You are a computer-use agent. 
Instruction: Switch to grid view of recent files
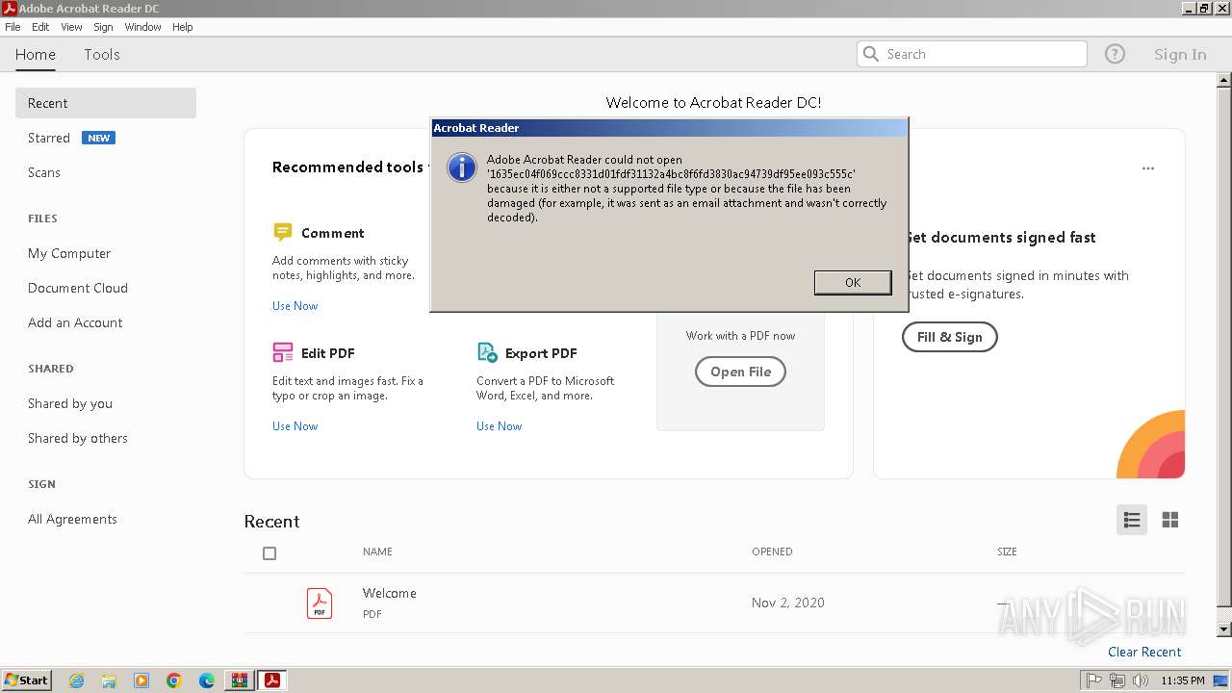(x=1170, y=520)
